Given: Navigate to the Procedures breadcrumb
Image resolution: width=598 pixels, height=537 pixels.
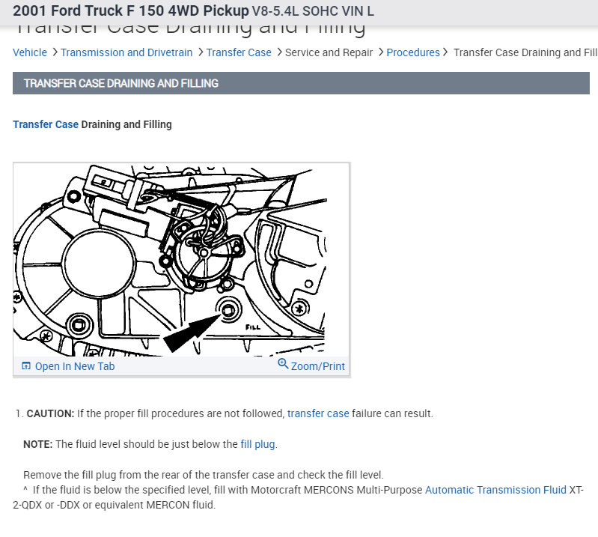Looking at the screenshot, I should tap(413, 52).
